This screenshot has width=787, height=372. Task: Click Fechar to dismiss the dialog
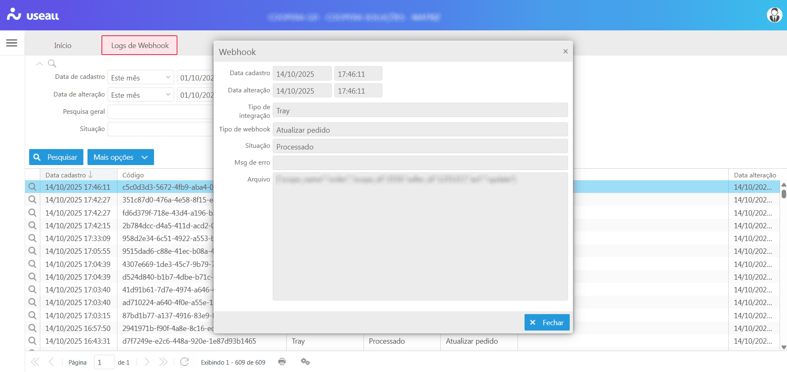(547, 322)
